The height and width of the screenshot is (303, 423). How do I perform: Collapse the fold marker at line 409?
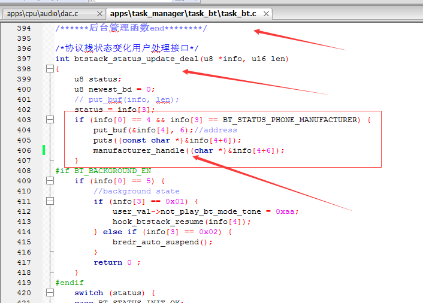[x=50, y=181]
